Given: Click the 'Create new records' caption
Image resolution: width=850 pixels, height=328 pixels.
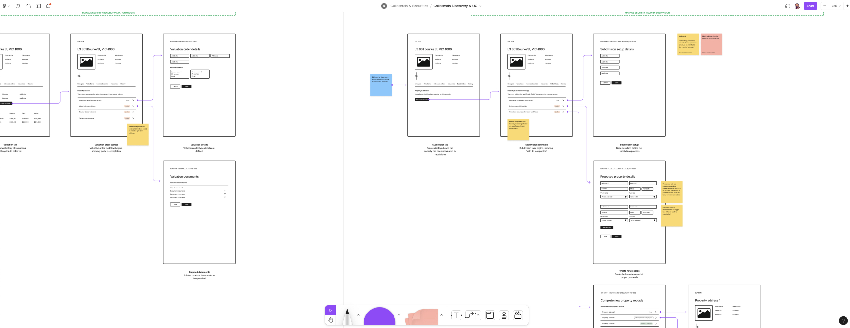Looking at the screenshot, I should [629, 271].
